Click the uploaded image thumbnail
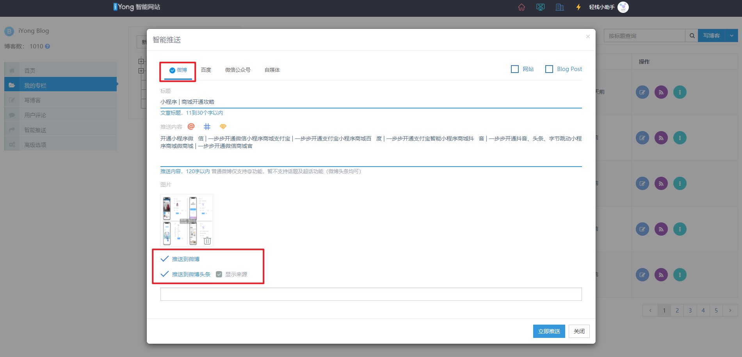 (x=187, y=220)
